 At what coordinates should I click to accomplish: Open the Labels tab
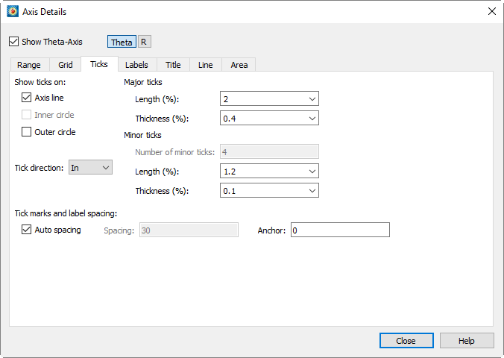[x=137, y=65]
